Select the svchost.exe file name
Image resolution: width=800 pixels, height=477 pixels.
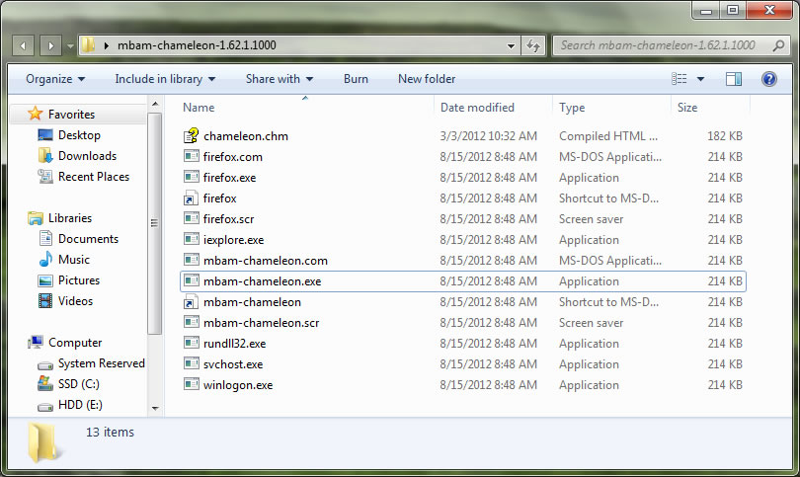pyautogui.click(x=233, y=364)
